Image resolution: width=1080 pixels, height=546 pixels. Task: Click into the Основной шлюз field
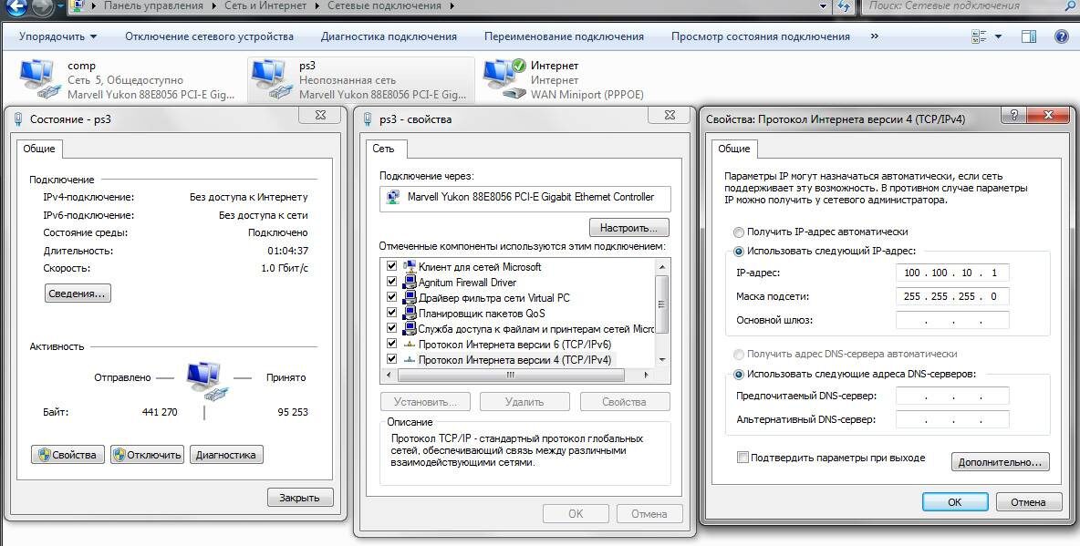pos(952,320)
